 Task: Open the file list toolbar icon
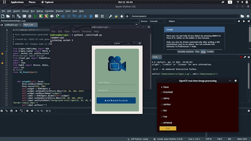click(x=24, y=16)
